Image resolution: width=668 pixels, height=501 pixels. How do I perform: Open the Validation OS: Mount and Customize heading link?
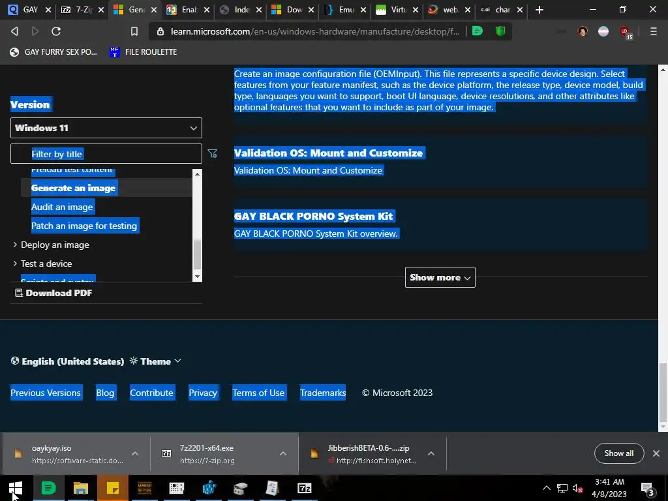point(329,153)
